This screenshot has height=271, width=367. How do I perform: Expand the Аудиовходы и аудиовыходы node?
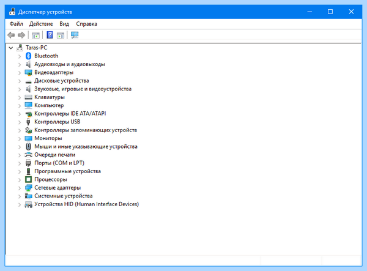click(20, 64)
